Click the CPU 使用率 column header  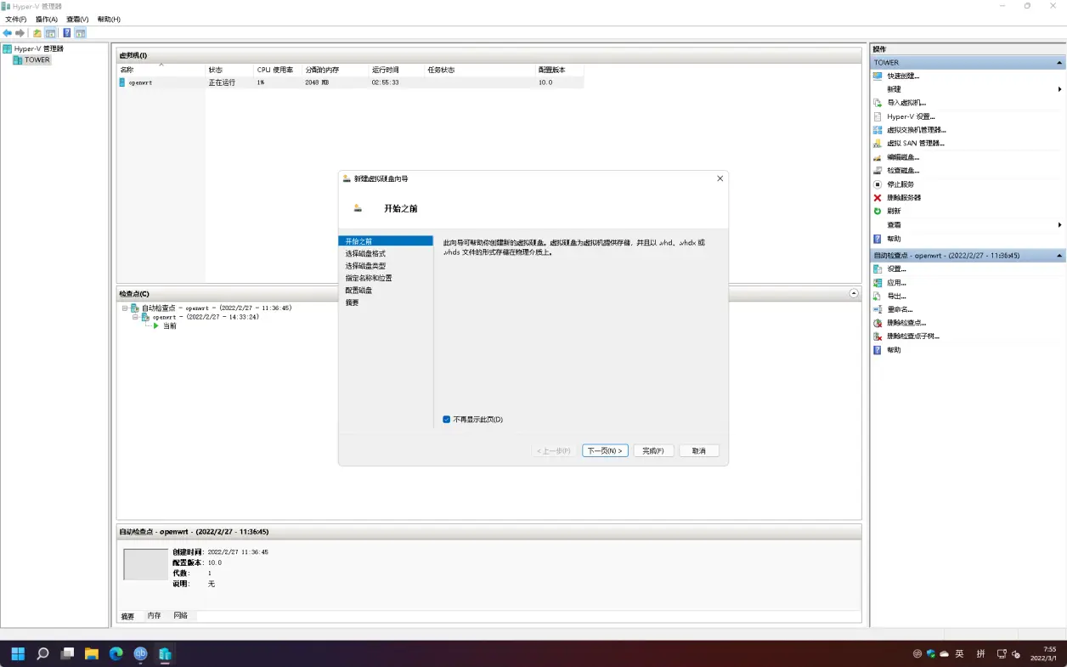point(278,70)
